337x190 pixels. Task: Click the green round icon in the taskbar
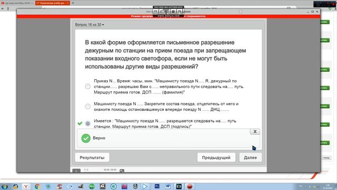click(x=92, y=186)
